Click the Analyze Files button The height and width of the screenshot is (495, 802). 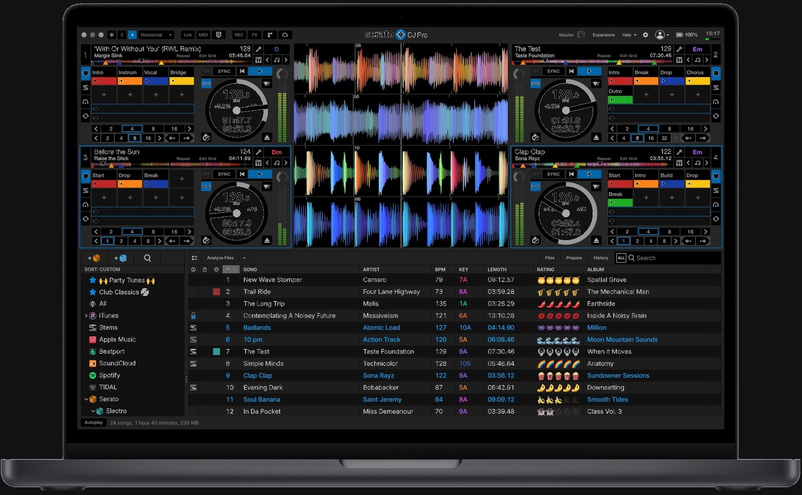220,258
